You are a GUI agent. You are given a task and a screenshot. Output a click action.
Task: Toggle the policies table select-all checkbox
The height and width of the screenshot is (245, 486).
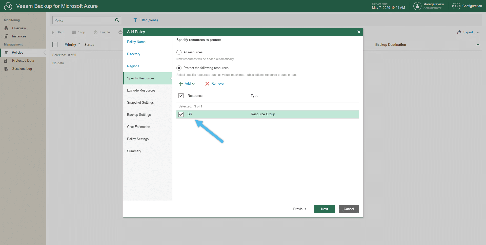pyautogui.click(x=55, y=44)
